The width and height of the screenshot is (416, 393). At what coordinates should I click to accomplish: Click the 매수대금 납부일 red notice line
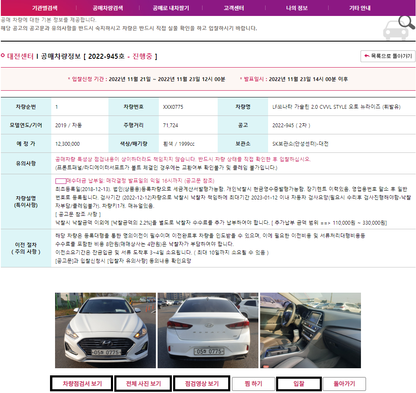coord(135,181)
